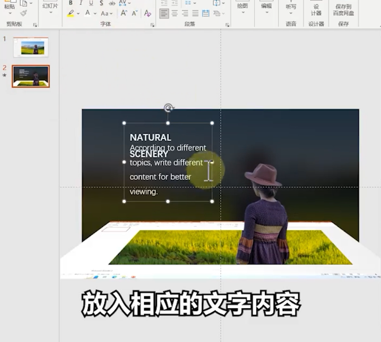This screenshot has height=342, width=381.
Task: Click top-left resize handle of text box
Action: (124, 123)
